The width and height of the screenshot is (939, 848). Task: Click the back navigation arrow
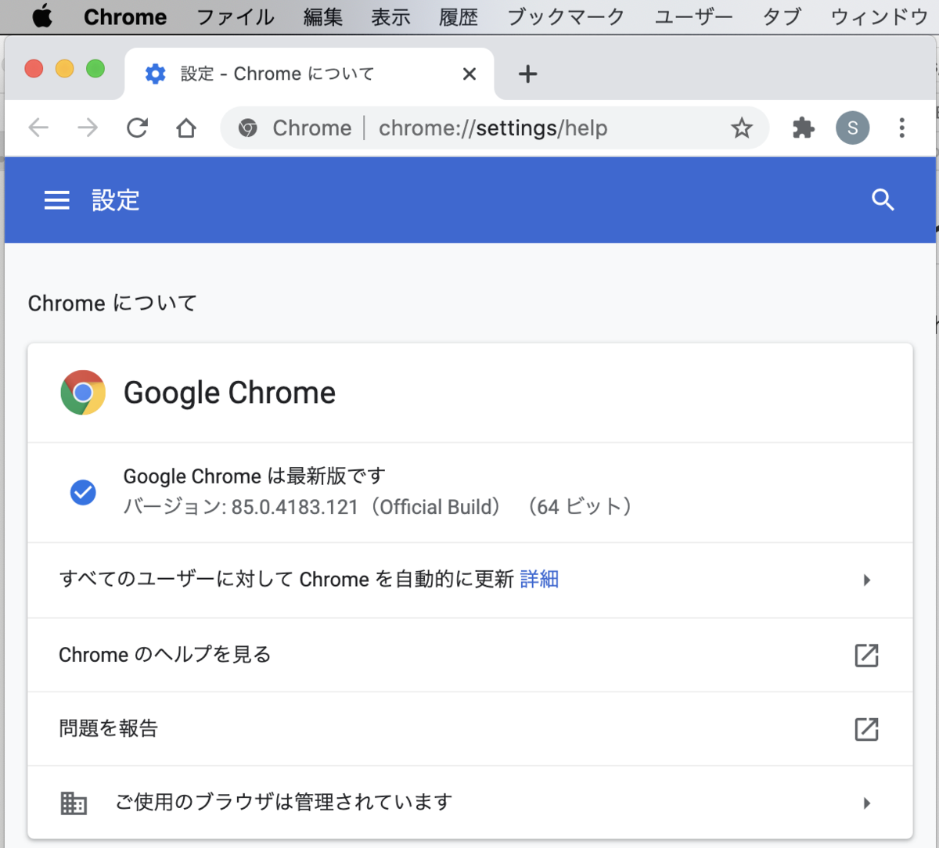point(38,128)
